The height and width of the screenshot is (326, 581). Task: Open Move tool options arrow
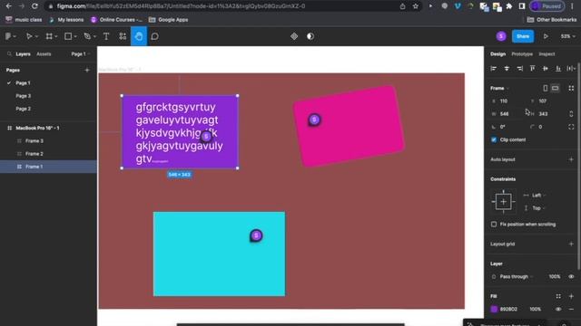[x=36, y=36]
